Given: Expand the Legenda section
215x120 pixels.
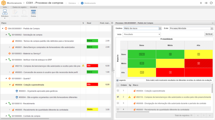Looking at the screenshot, I should coord(118,80).
